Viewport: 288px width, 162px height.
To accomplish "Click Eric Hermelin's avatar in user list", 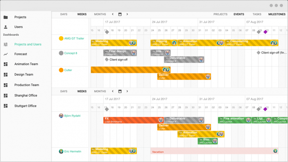I will coord(61,151).
